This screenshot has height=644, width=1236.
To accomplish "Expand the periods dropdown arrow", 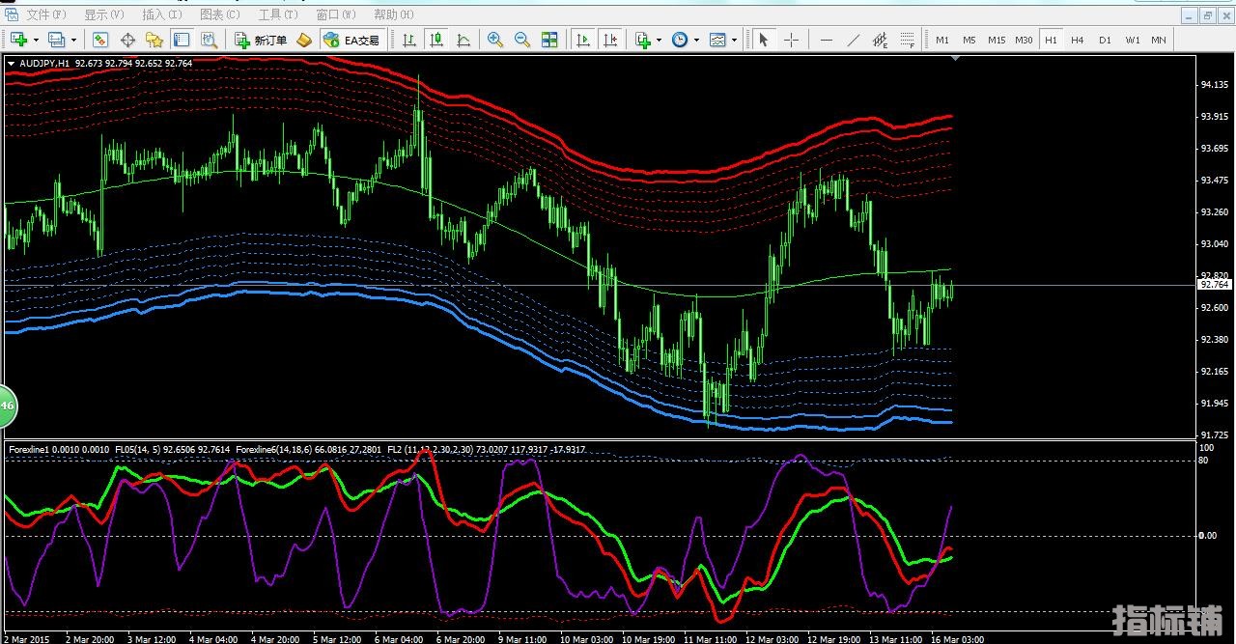I will click(x=696, y=40).
